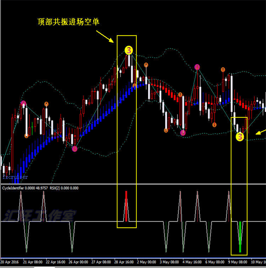Click the bright green spike bar in the indicator panel
The height and width of the screenshot is (270, 266).
point(240,237)
